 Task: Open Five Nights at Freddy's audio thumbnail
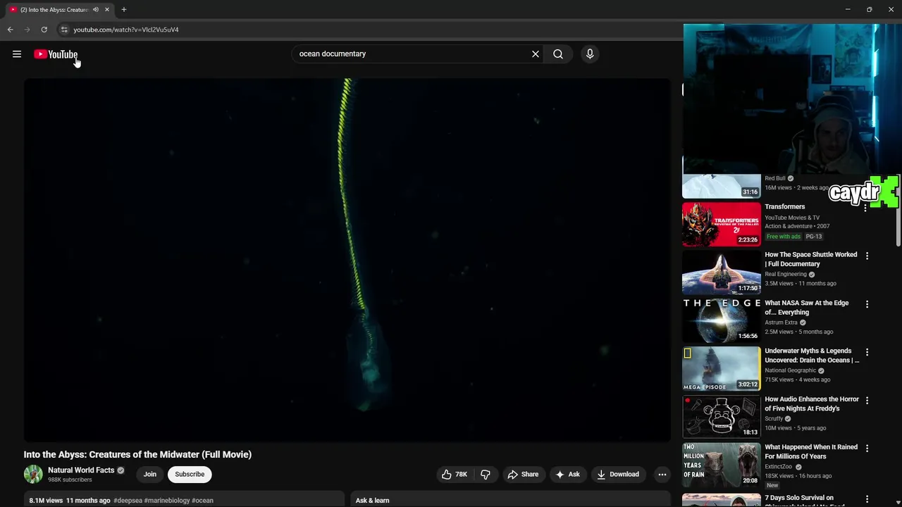coord(722,417)
